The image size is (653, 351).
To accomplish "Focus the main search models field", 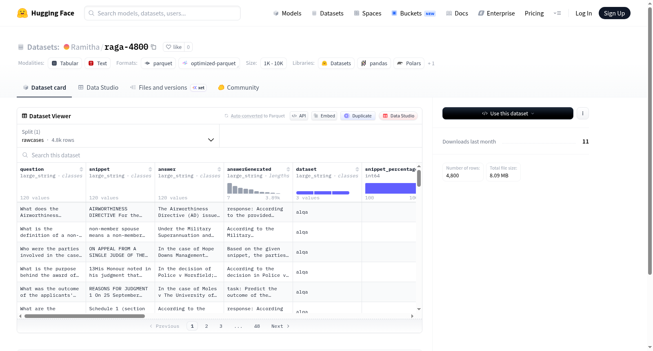I will (162, 13).
